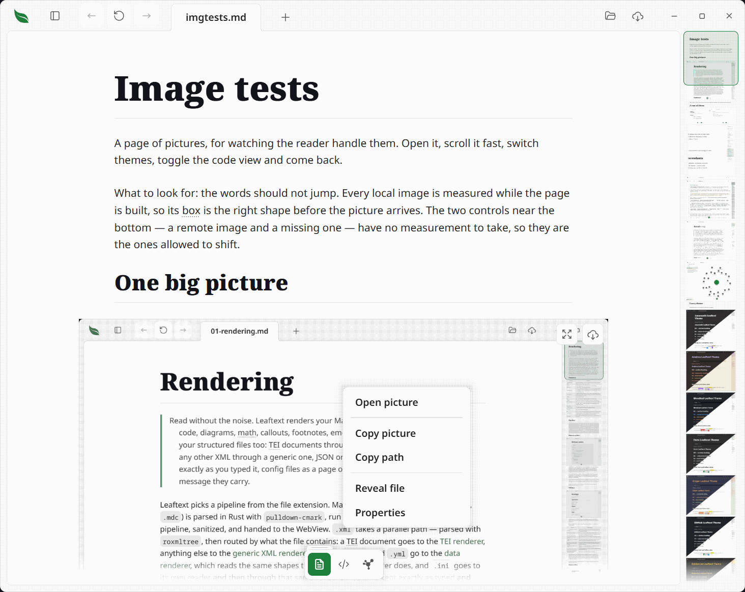
Task: Expand the picture with the fullscreen icon
Action: (x=567, y=334)
